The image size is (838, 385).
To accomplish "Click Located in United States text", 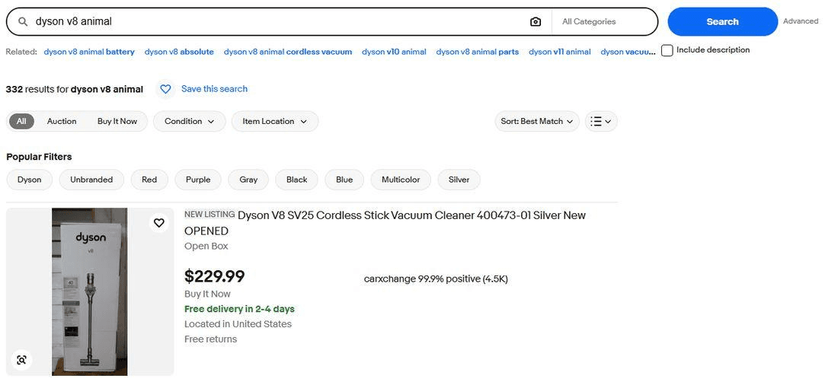I will click(238, 324).
